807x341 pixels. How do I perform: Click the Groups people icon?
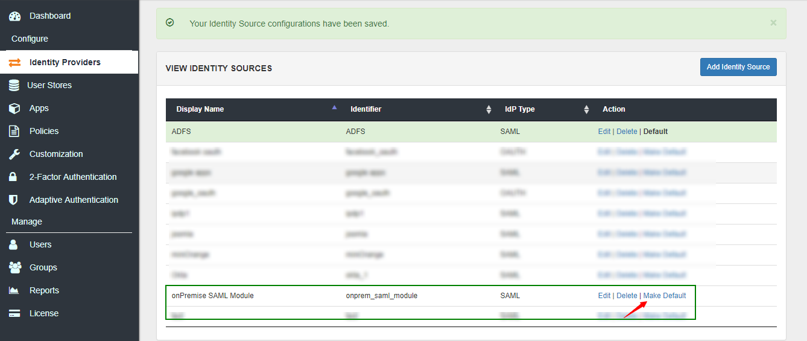(x=15, y=267)
